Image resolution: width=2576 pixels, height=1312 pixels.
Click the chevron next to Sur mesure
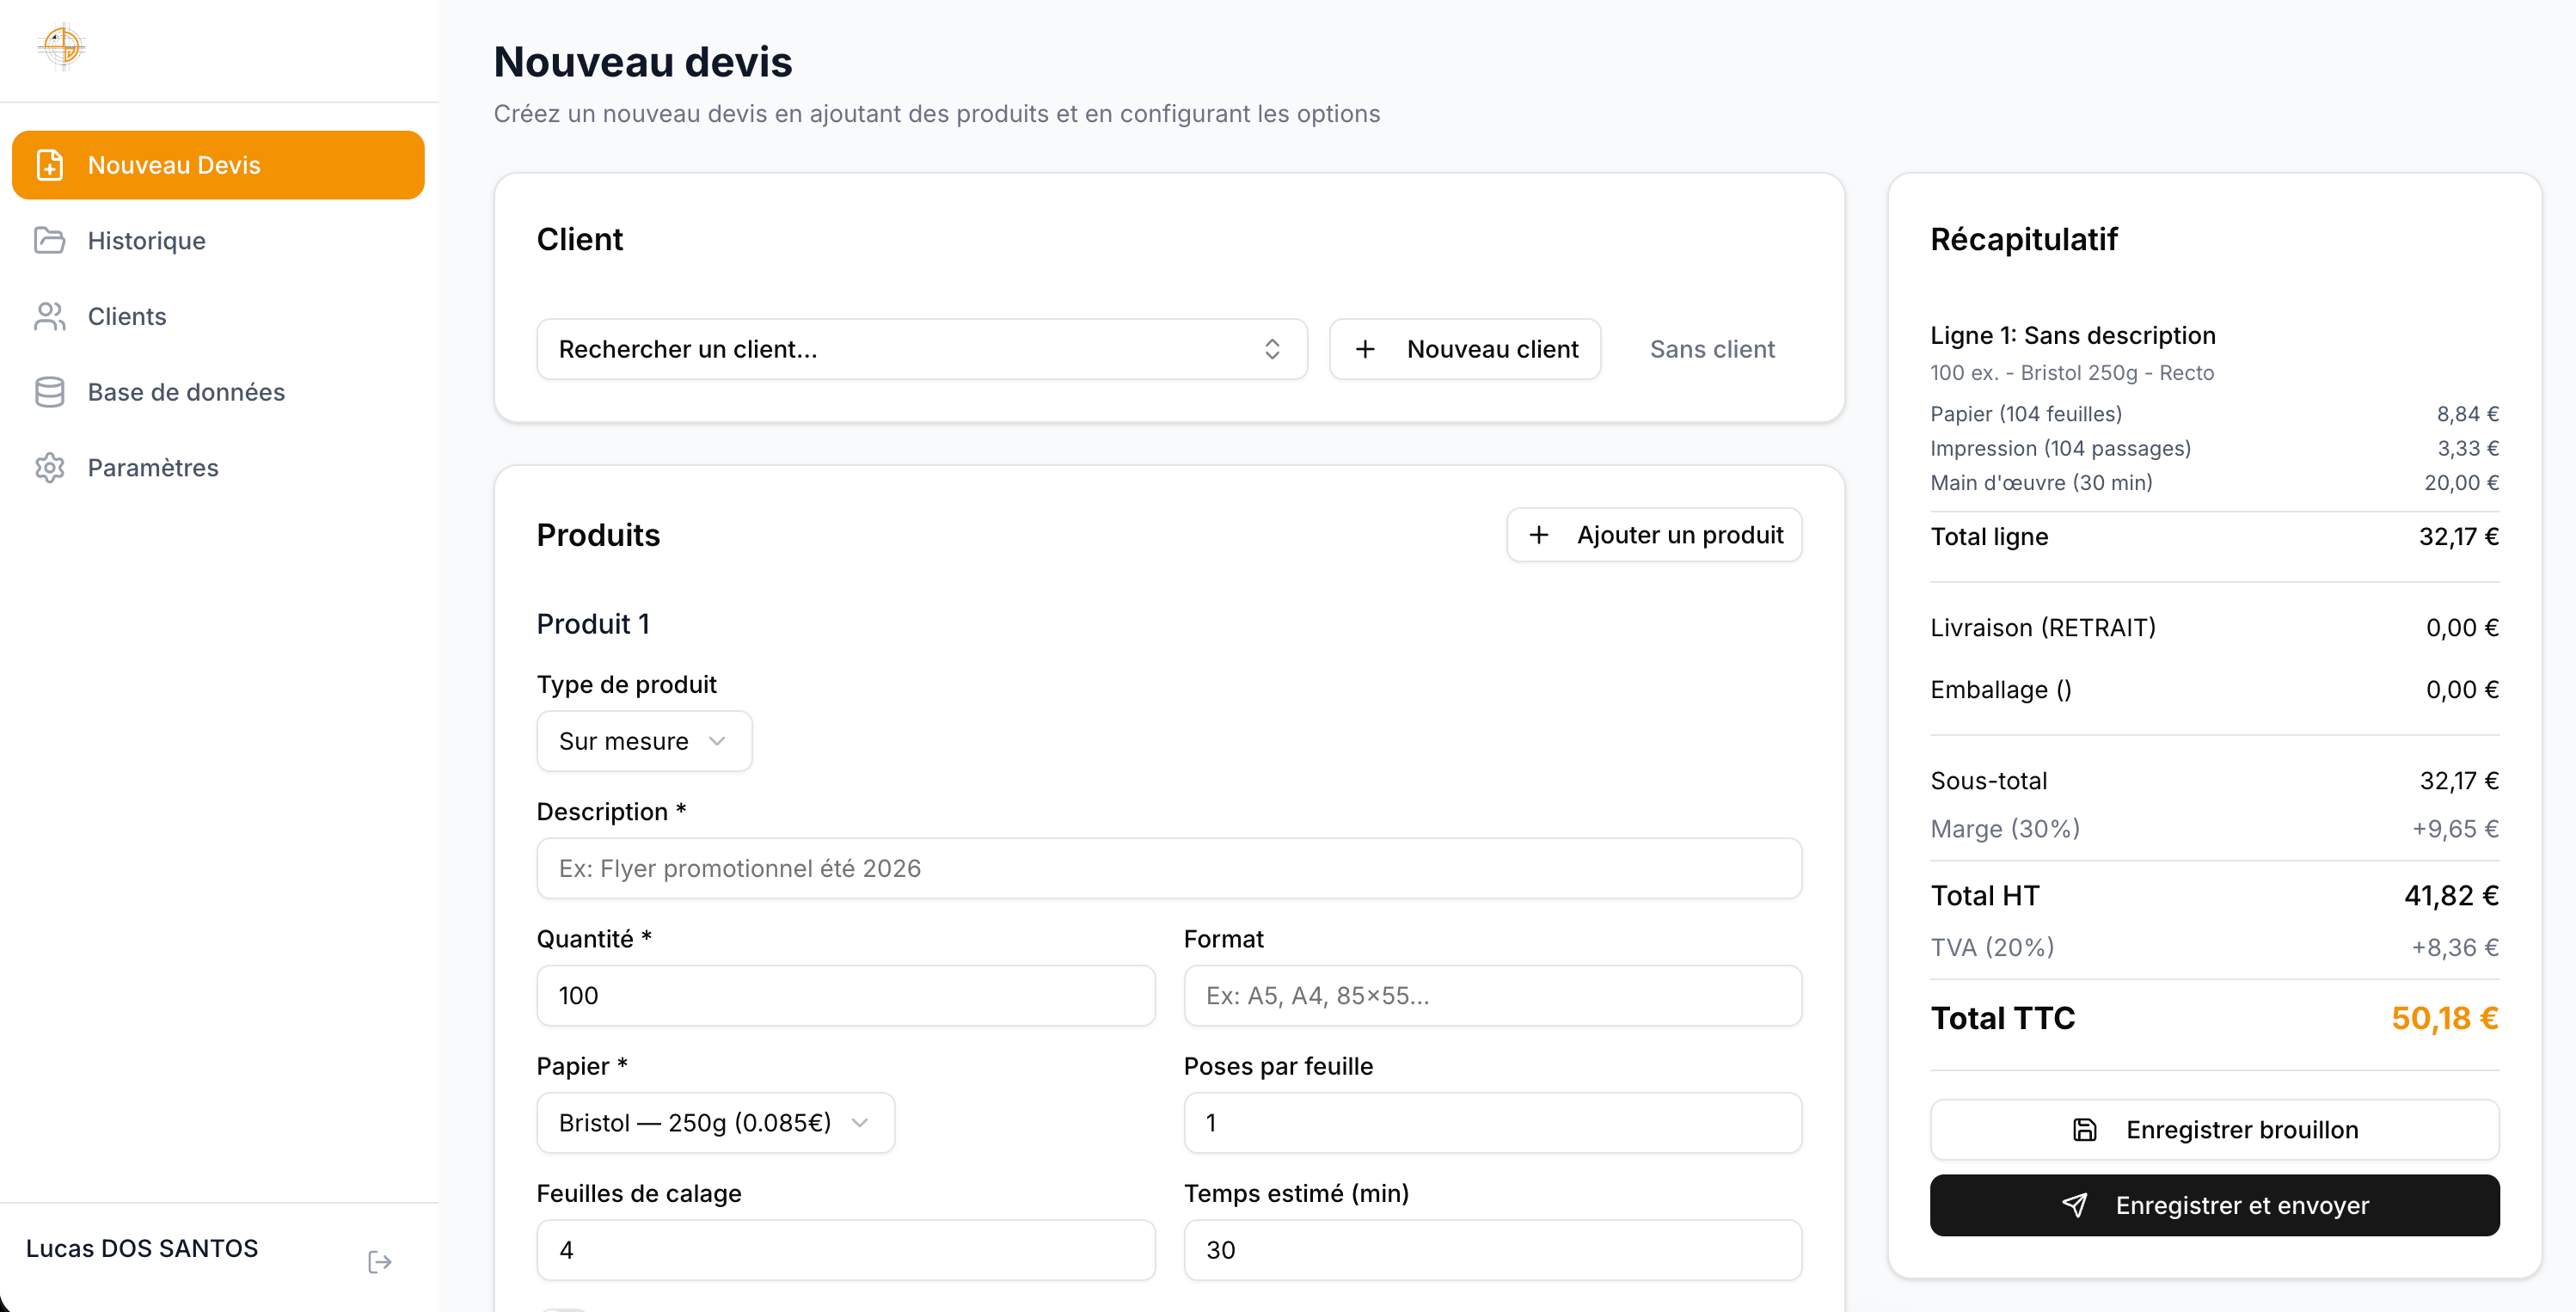tap(717, 741)
